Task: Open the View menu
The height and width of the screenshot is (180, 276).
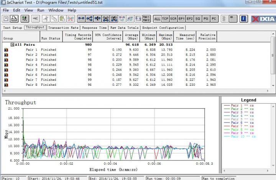Action: click(29, 10)
